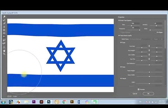The height and width of the screenshot is (108, 168).
Task: Select the Reconstruct tool
Action: coord(4,20)
